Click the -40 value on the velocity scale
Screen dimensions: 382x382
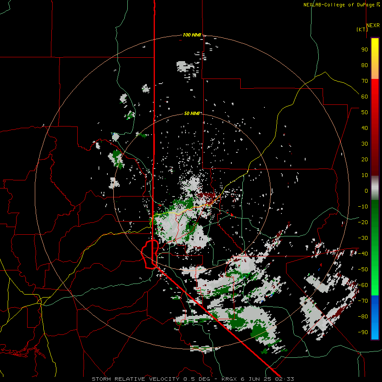click(x=363, y=254)
